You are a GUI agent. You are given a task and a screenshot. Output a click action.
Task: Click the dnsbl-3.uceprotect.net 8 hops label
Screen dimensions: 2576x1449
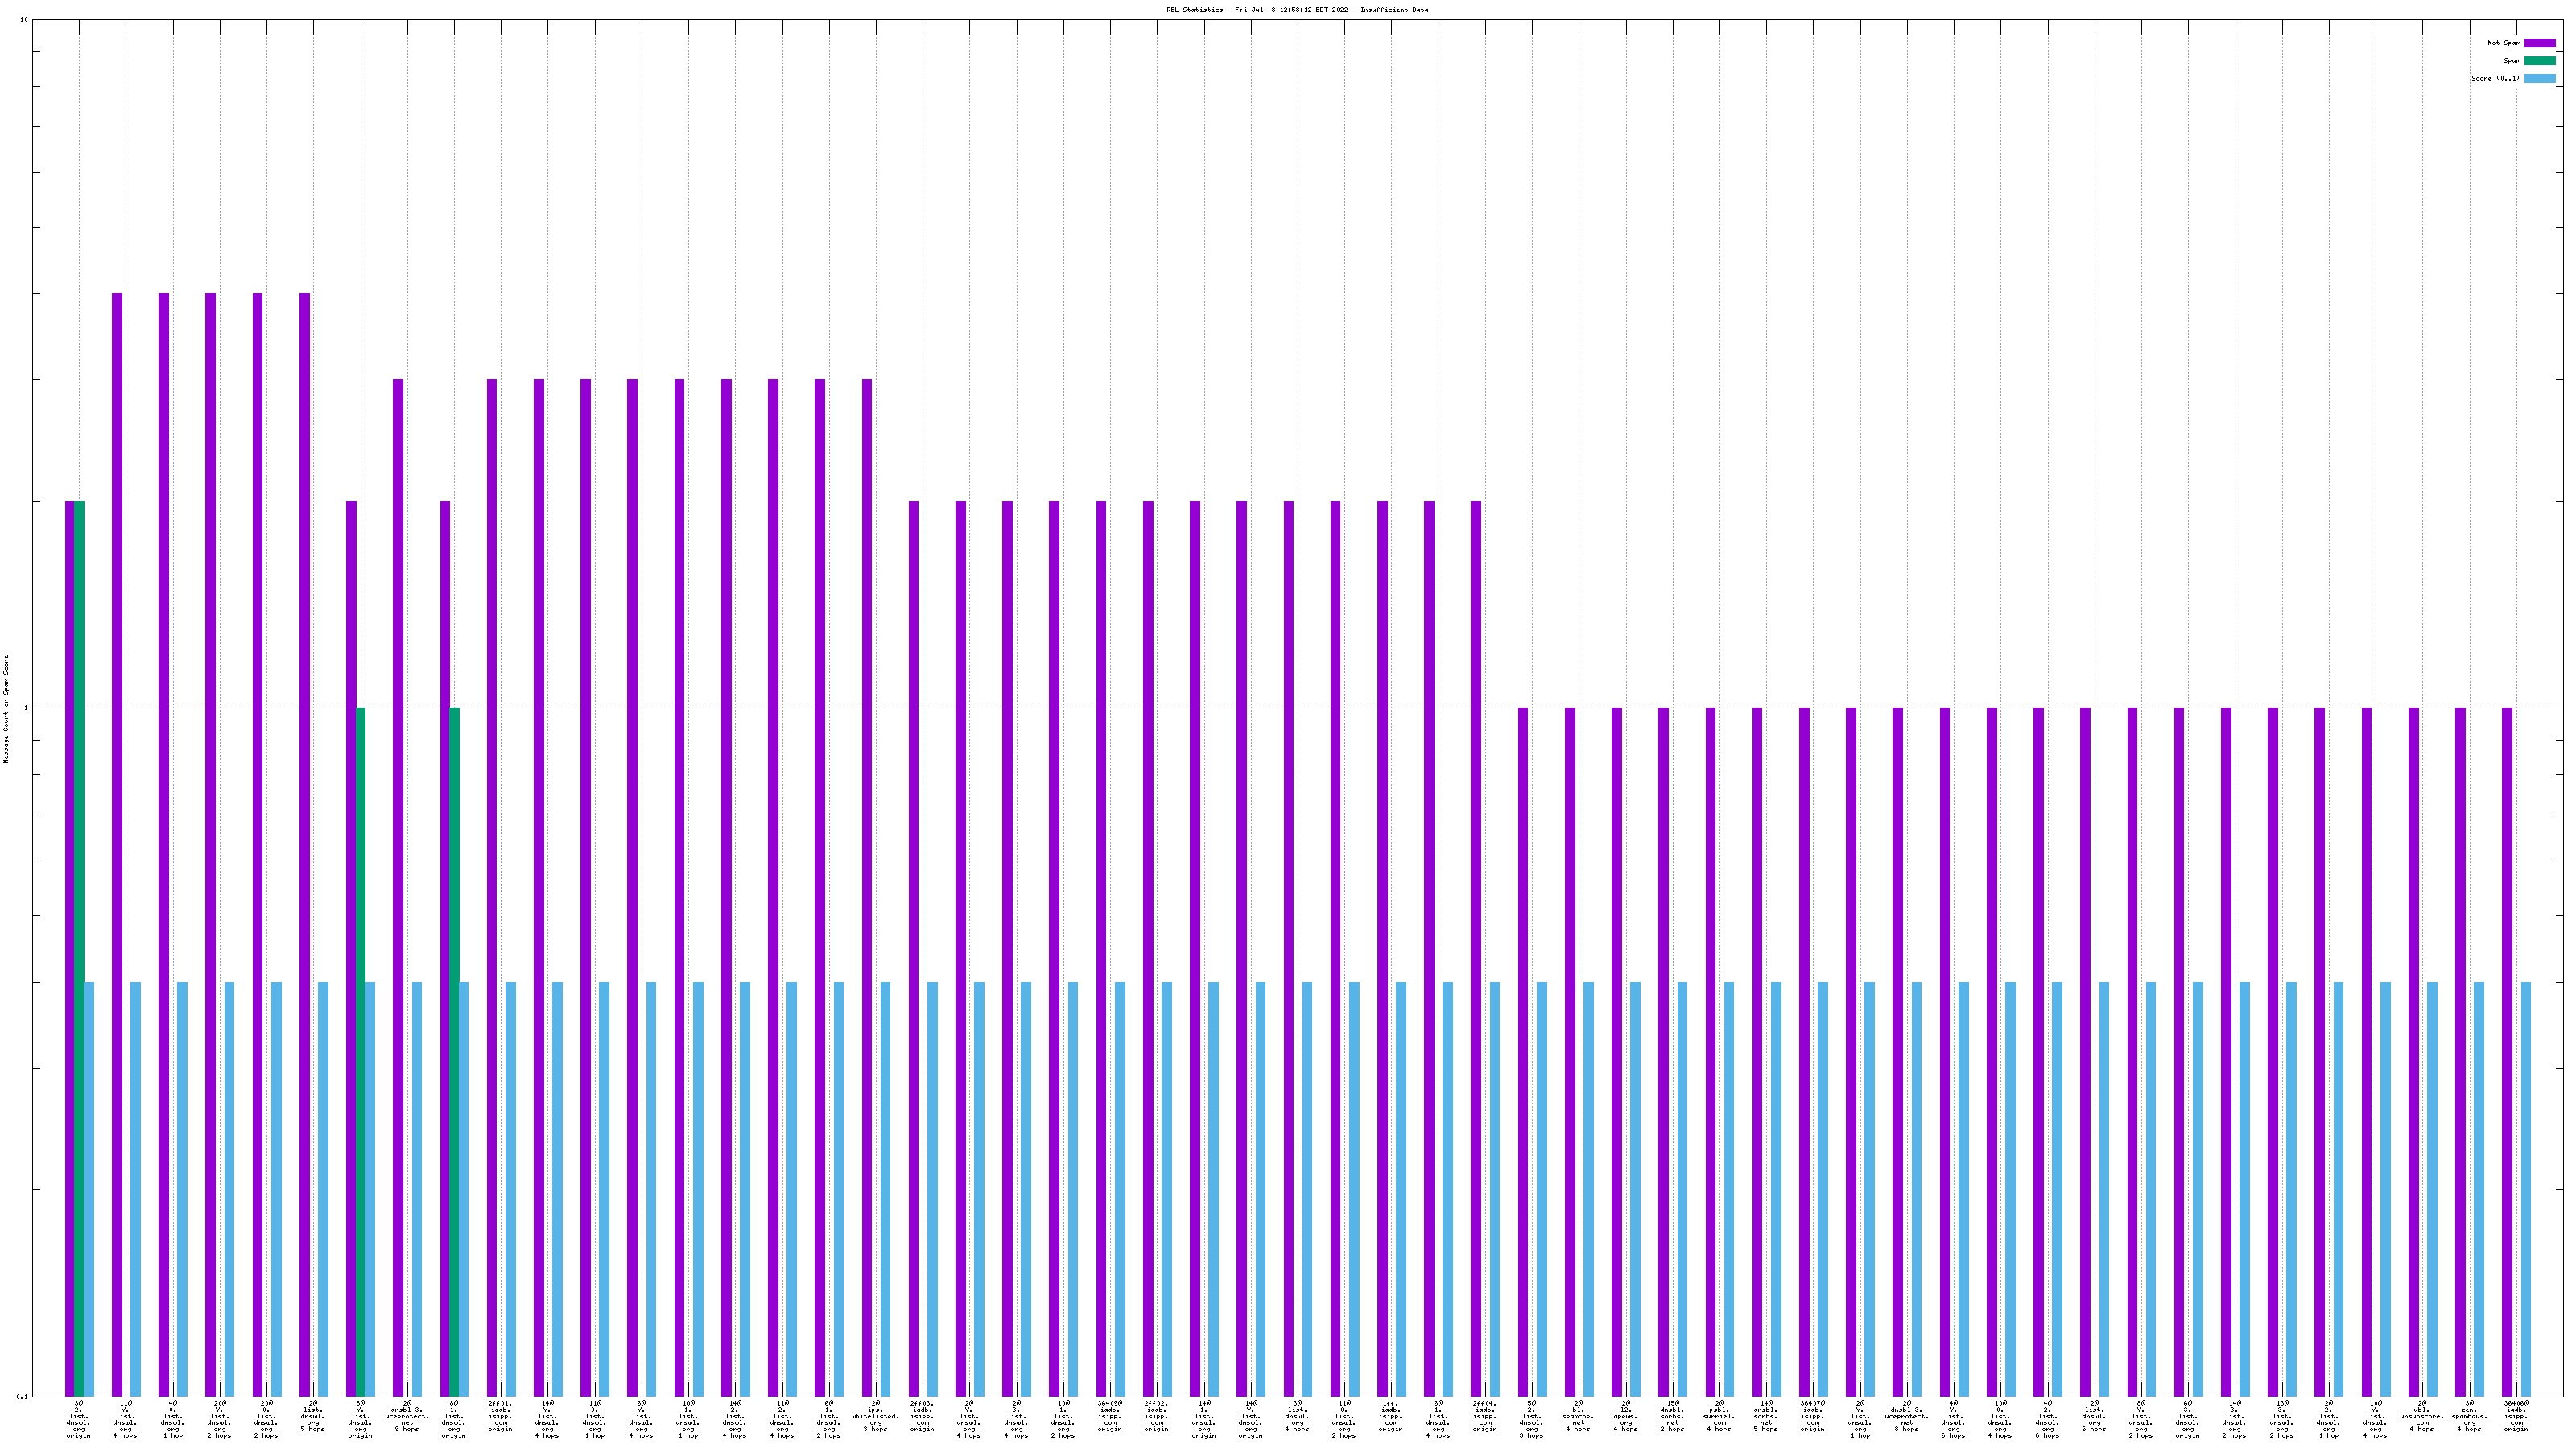1906,1416
